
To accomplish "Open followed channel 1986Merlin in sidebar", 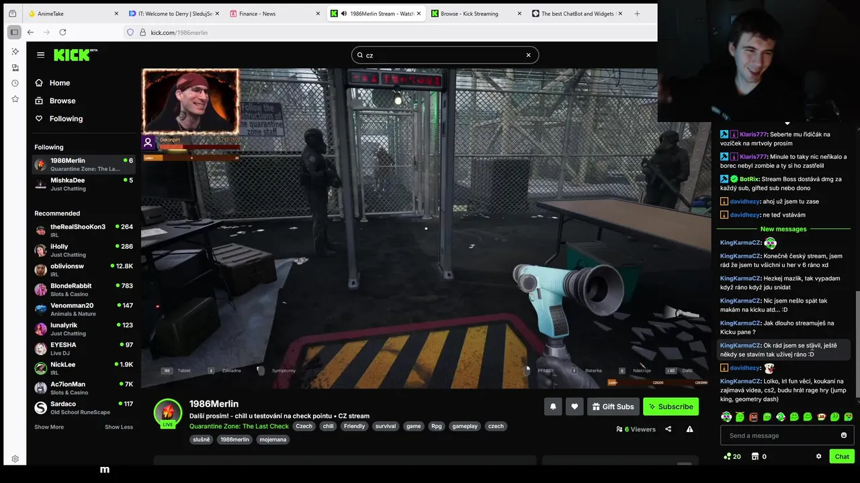I will click(x=84, y=164).
